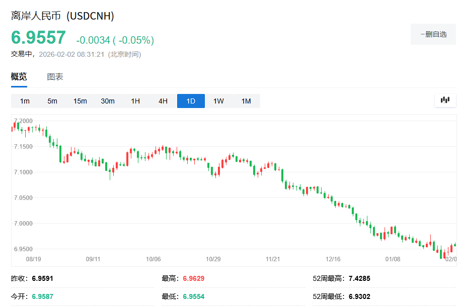This screenshot has width=459, height=308.
Task: Select the 概览 tab
Action: point(20,76)
